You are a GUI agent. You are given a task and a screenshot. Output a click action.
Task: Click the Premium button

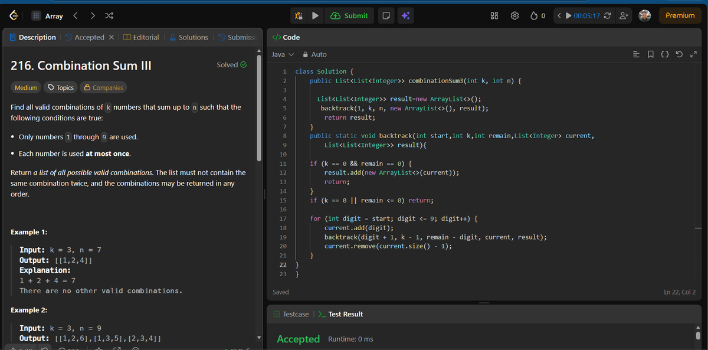click(x=680, y=16)
